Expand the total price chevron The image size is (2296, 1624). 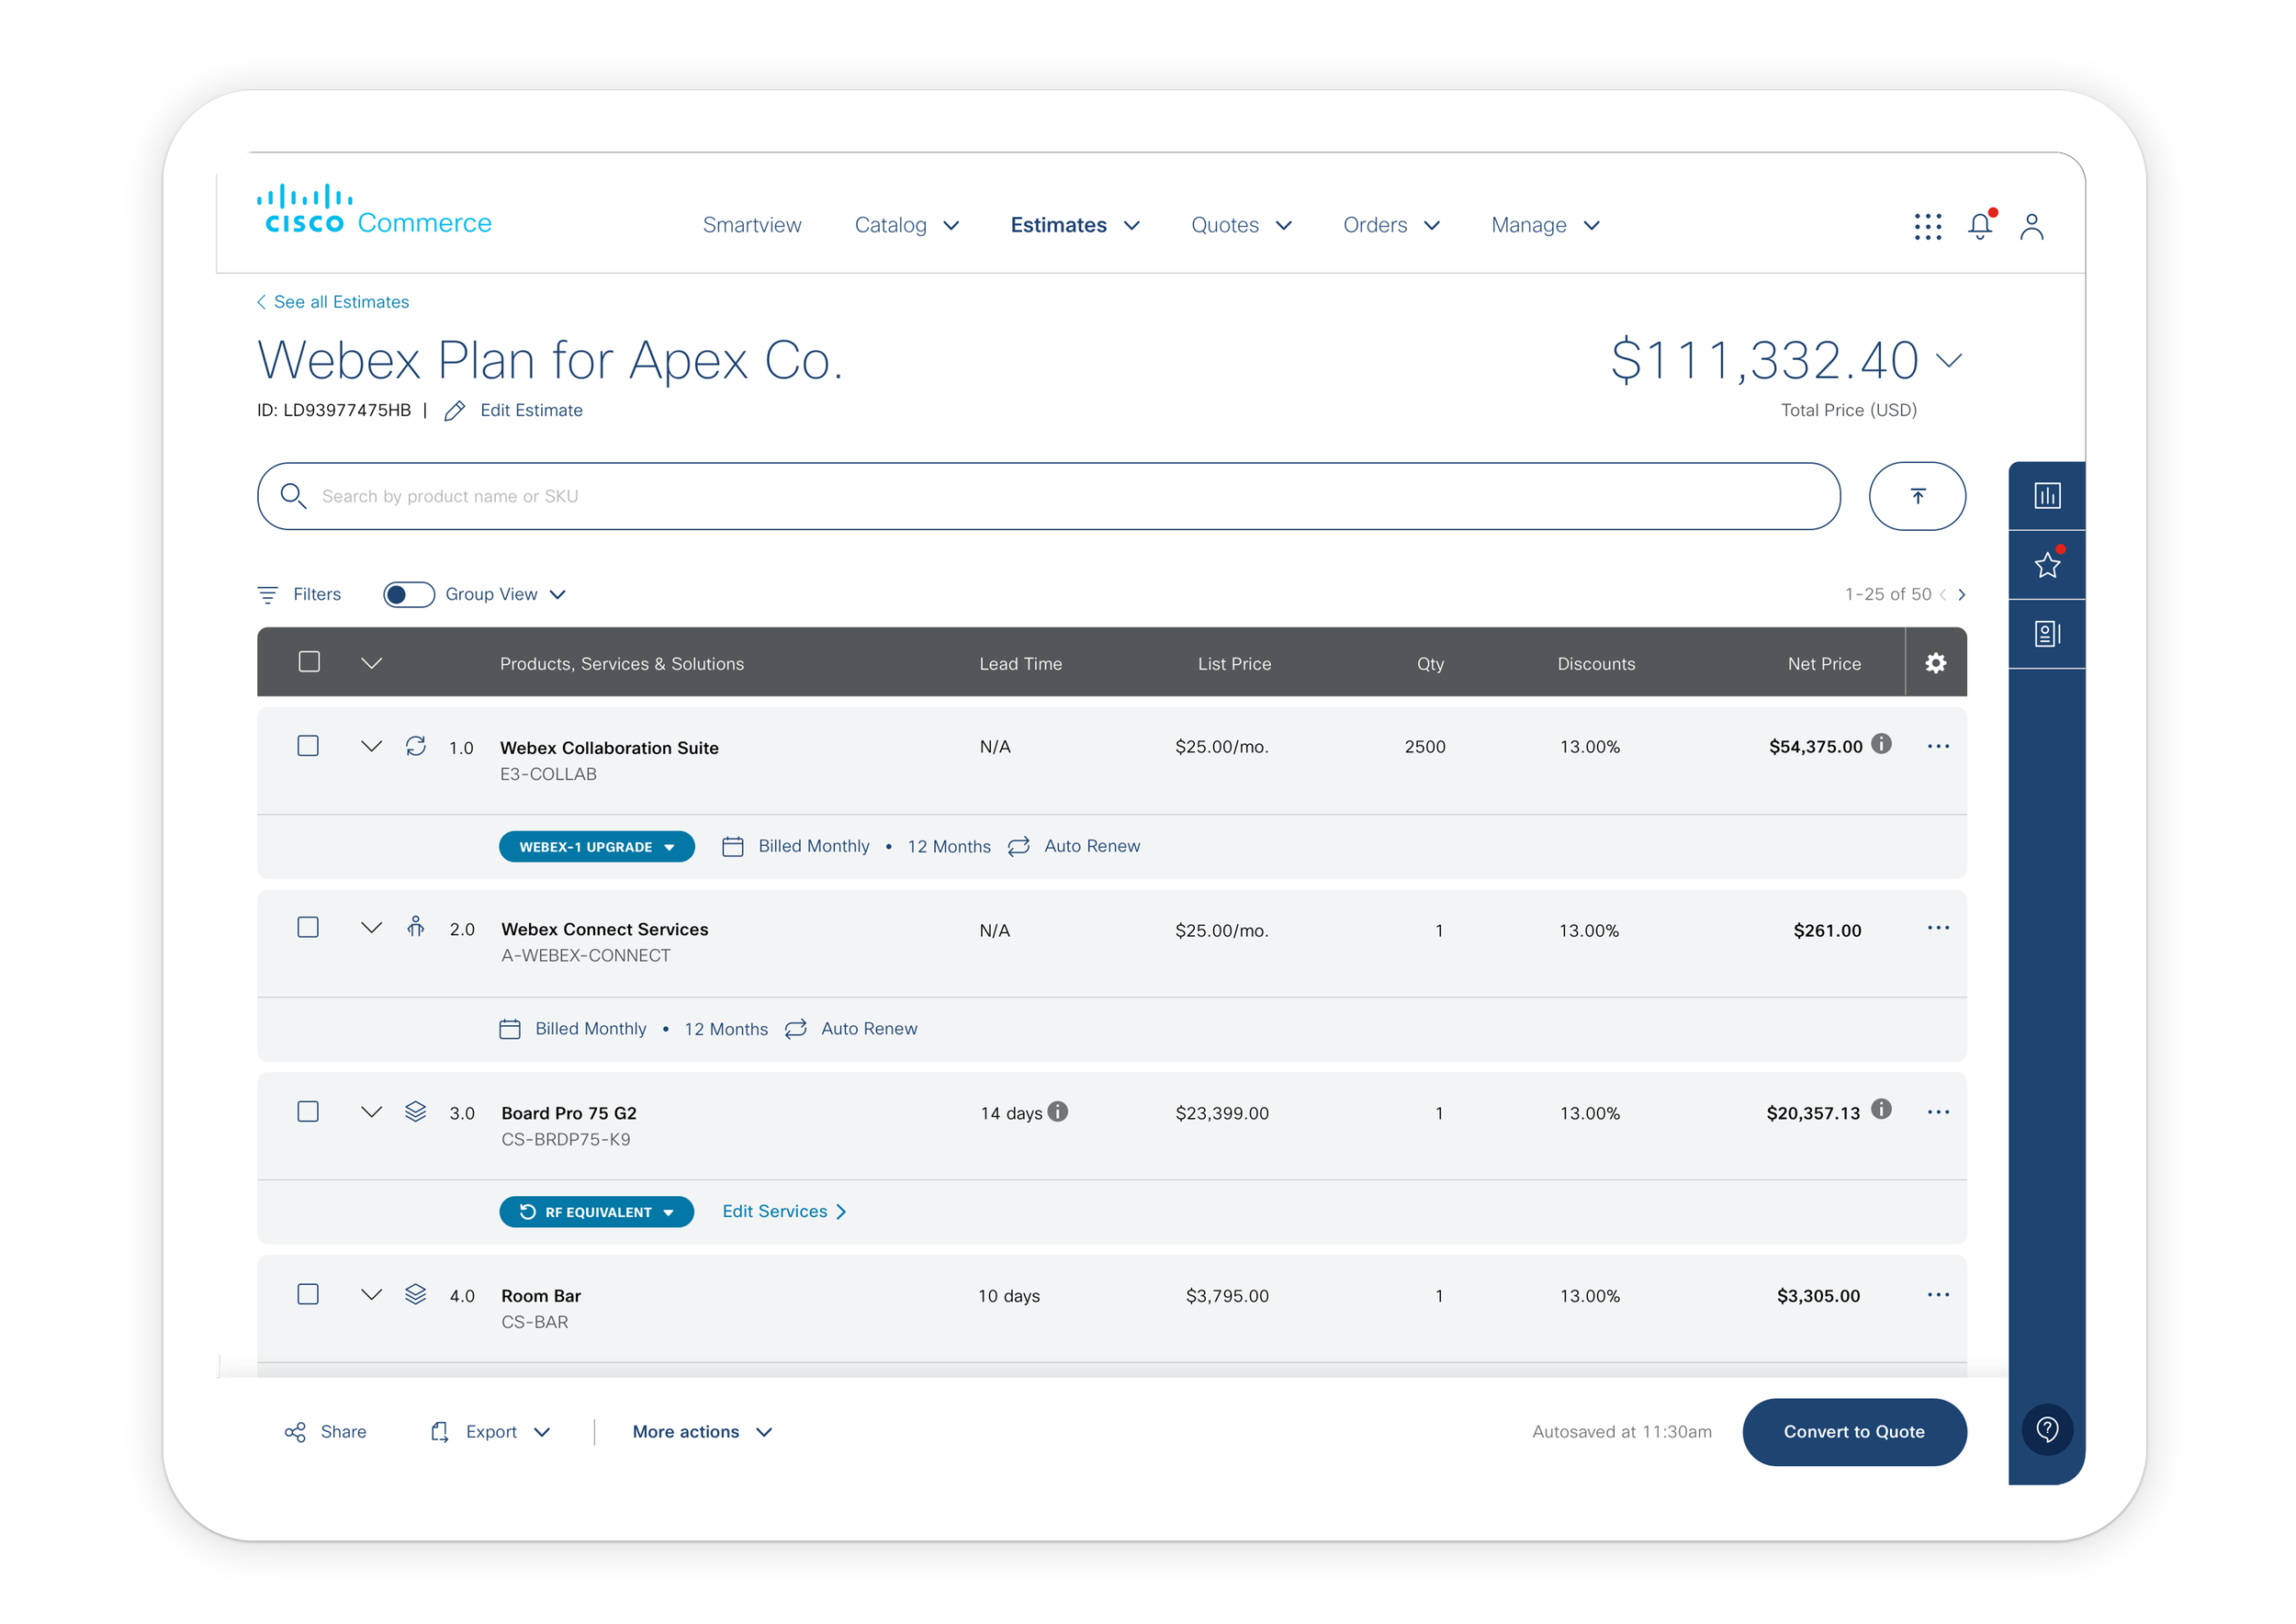[1949, 360]
